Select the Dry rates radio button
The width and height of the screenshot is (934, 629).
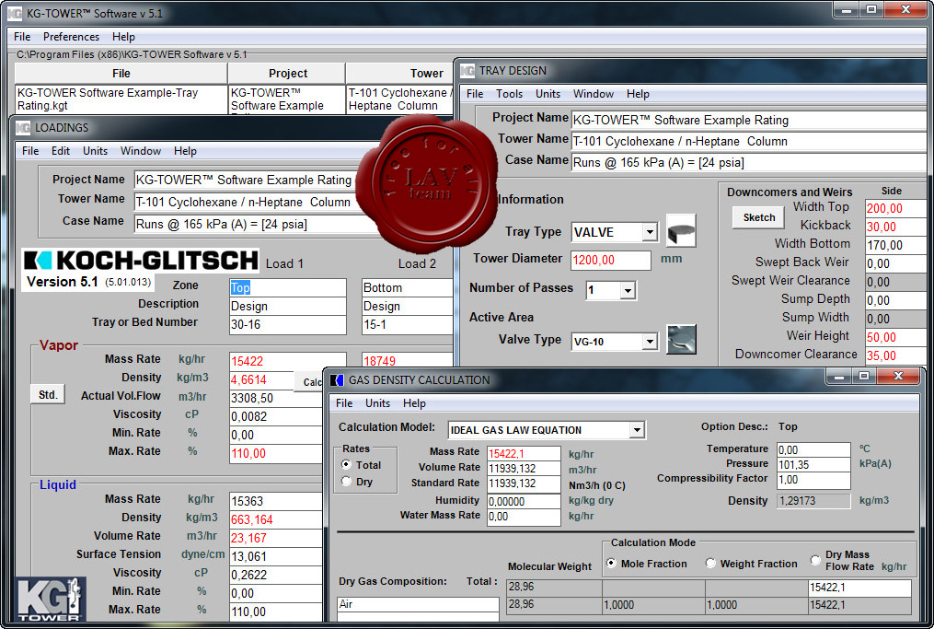pyautogui.click(x=346, y=481)
